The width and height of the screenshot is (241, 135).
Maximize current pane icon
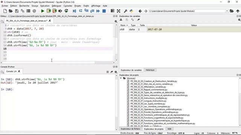pyautogui.click(x=113, y=11)
